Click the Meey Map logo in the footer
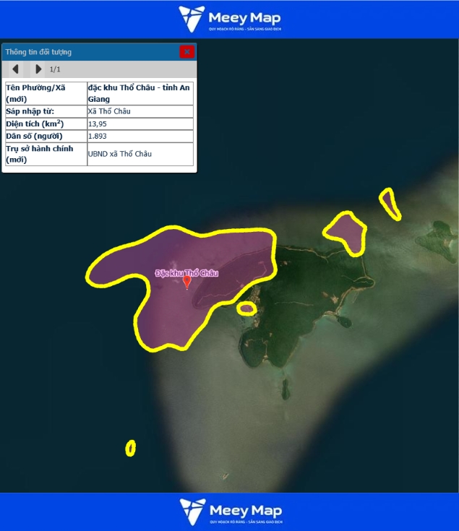 point(230,511)
